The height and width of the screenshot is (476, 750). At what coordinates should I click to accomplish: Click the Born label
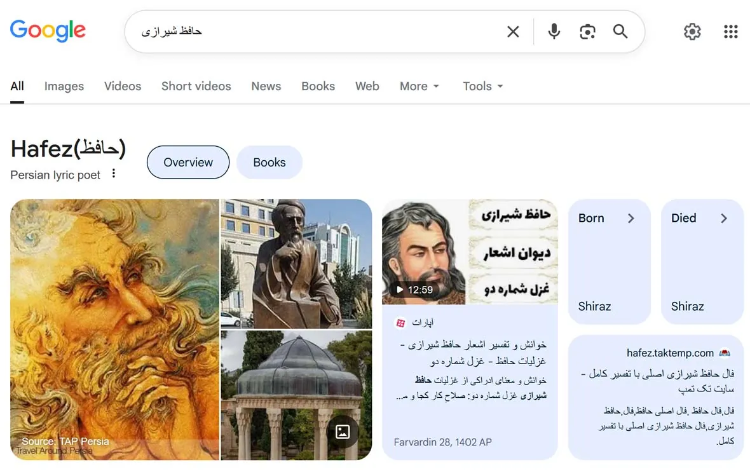click(591, 218)
